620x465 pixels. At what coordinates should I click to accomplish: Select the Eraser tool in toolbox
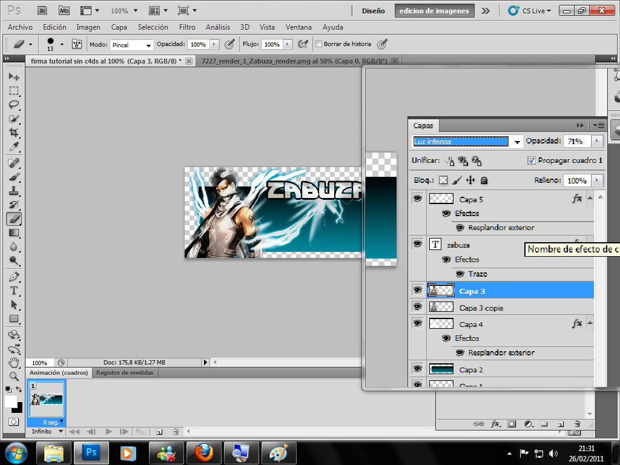tap(14, 219)
